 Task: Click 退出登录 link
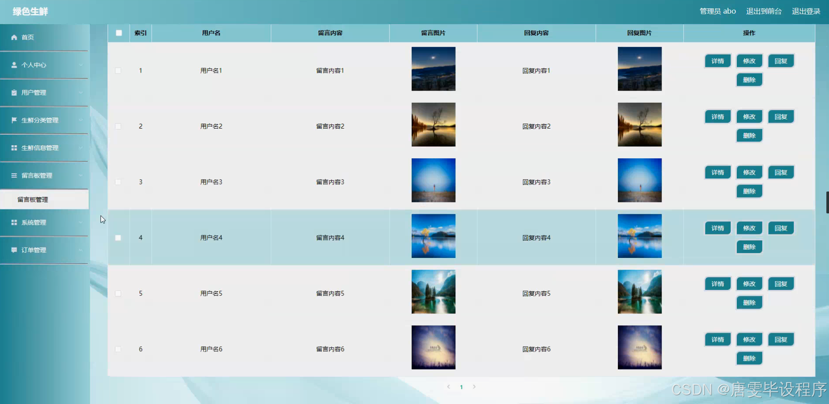pyautogui.click(x=806, y=11)
